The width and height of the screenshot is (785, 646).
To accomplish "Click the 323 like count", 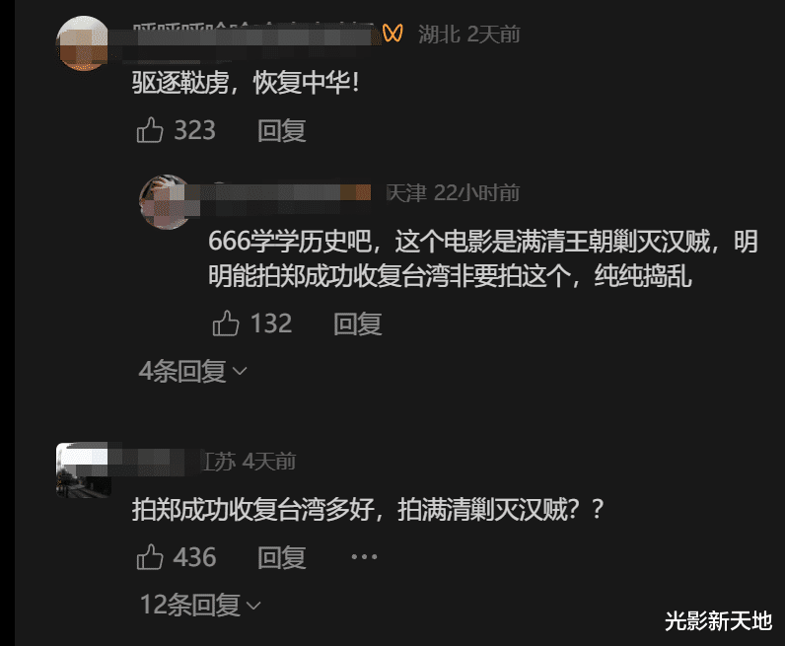I will 194,130.
